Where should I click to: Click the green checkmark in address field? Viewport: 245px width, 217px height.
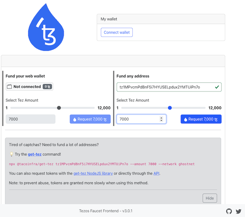coord(217,87)
